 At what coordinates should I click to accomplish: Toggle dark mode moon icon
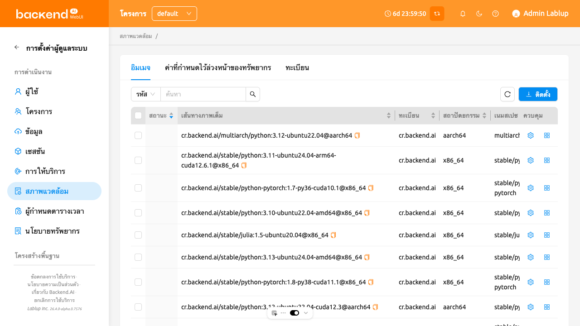(x=479, y=14)
